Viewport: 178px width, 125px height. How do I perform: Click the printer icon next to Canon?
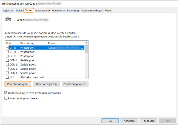pos(8,20)
